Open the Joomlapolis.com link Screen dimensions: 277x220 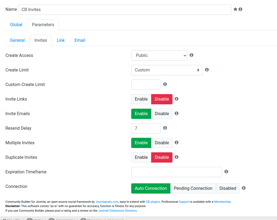(x=107, y=202)
